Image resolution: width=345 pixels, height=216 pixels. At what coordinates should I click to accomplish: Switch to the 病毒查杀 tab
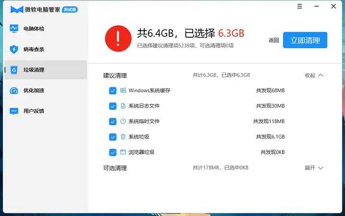tap(46, 49)
